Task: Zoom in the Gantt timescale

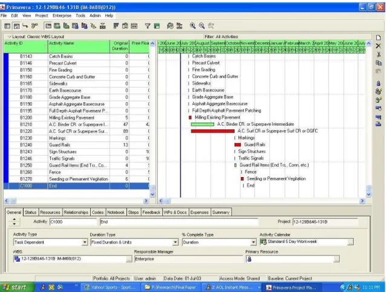Action: (x=193, y=26)
